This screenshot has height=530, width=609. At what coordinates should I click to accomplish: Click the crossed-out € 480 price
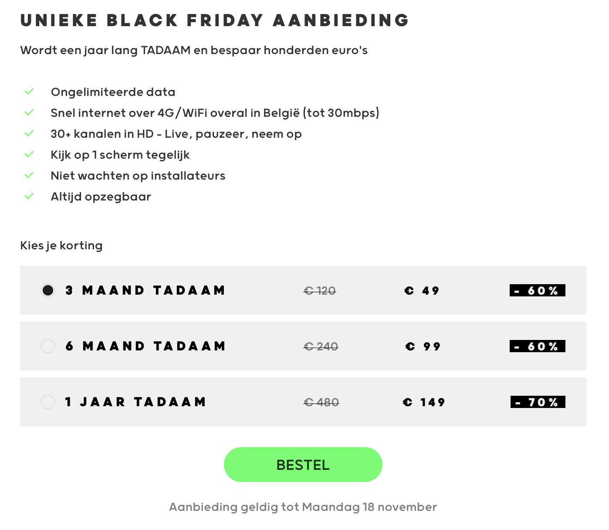click(321, 402)
